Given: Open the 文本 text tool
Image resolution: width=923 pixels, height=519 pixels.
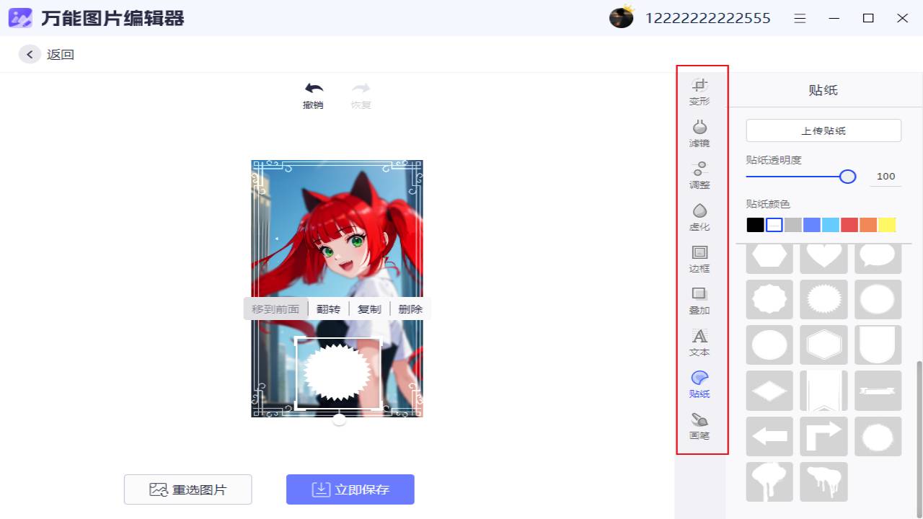Looking at the screenshot, I should click(699, 343).
